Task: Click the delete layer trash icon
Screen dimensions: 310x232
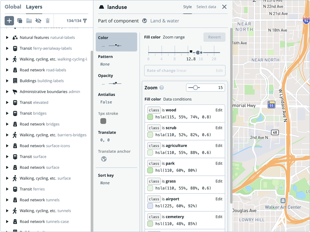Action: [48, 21]
